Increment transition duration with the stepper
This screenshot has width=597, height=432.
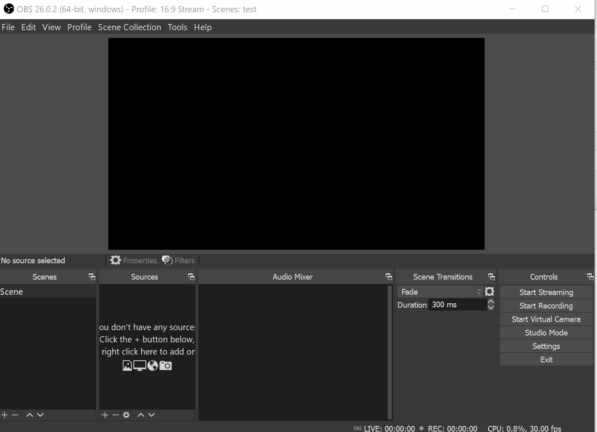pyautogui.click(x=491, y=302)
